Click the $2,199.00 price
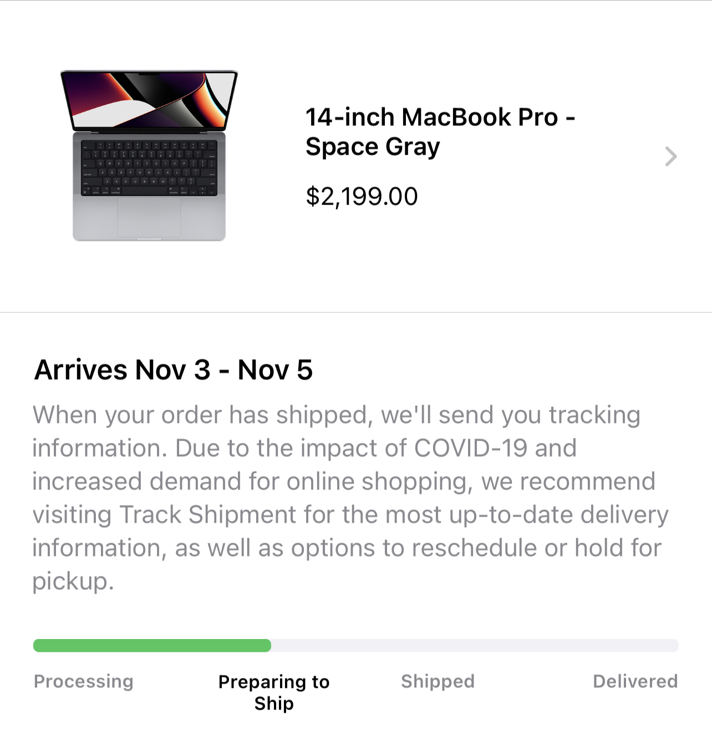712x741 pixels. pos(362,196)
